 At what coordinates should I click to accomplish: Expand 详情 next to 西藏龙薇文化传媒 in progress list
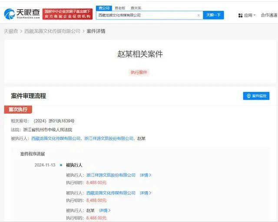(x=146, y=193)
